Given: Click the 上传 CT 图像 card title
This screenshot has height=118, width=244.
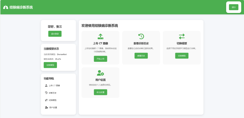Looking at the screenshot, I should click(101, 43).
